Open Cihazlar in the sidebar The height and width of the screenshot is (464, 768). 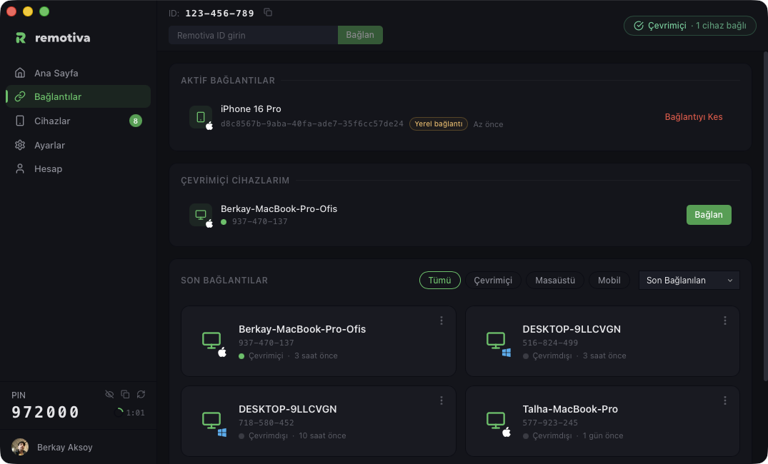tap(79, 121)
